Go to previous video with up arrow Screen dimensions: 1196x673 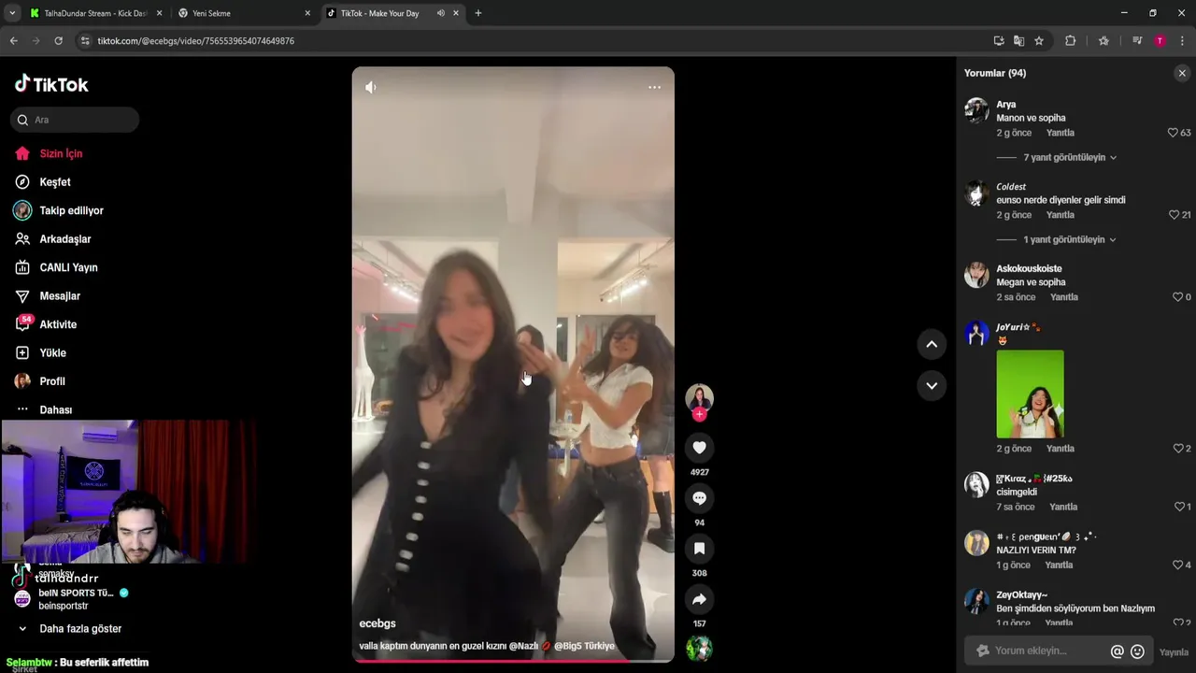(x=932, y=344)
